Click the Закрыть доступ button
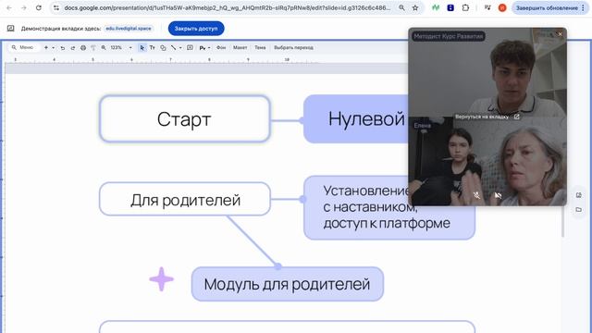592x333 pixels. (x=196, y=29)
